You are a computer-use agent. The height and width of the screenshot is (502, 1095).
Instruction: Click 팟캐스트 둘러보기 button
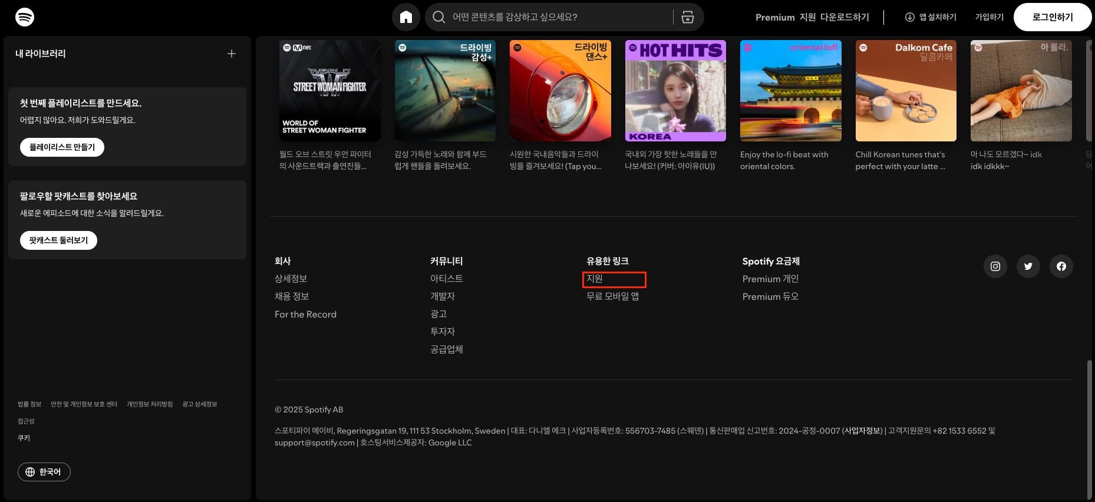click(x=58, y=240)
